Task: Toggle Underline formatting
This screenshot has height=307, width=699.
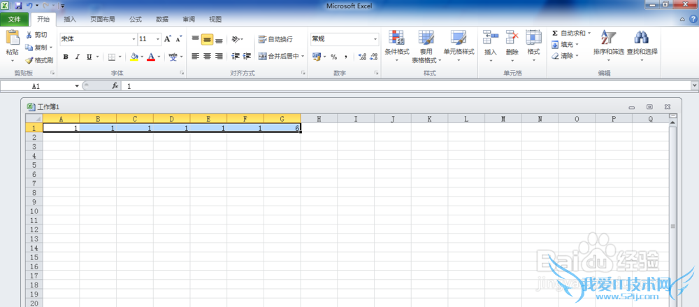Action: pyautogui.click(x=89, y=57)
